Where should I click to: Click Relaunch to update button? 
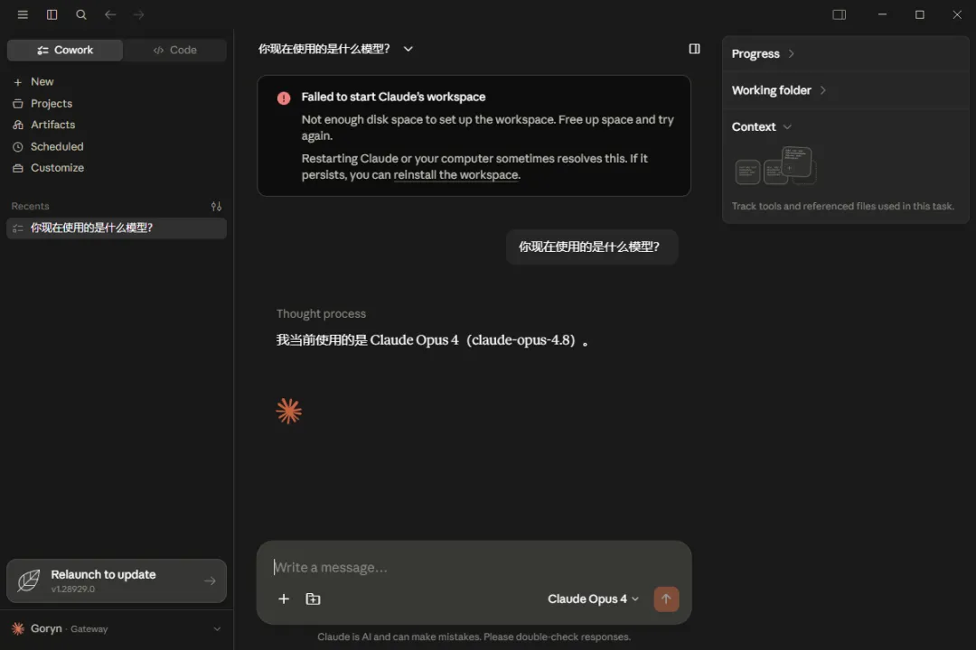pyautogui.click(x=117, y=581)
